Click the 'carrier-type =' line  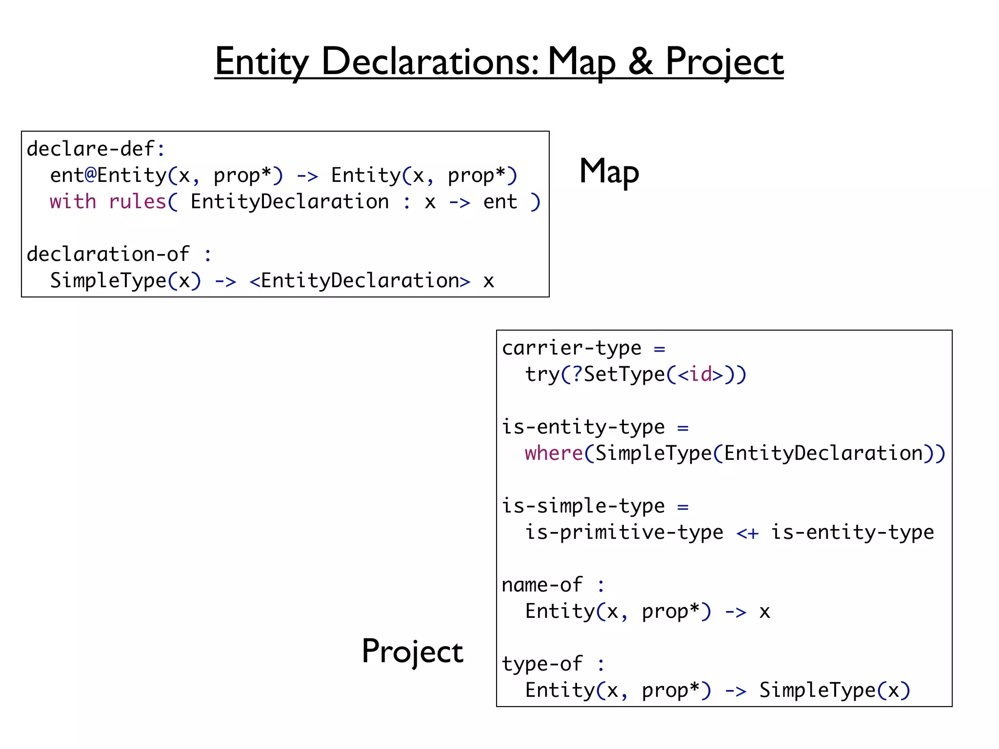[584, 349]
